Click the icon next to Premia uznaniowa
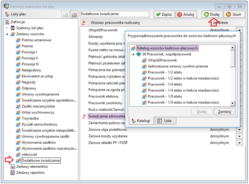Screen dimensions: 249x184 click(18, 40)
